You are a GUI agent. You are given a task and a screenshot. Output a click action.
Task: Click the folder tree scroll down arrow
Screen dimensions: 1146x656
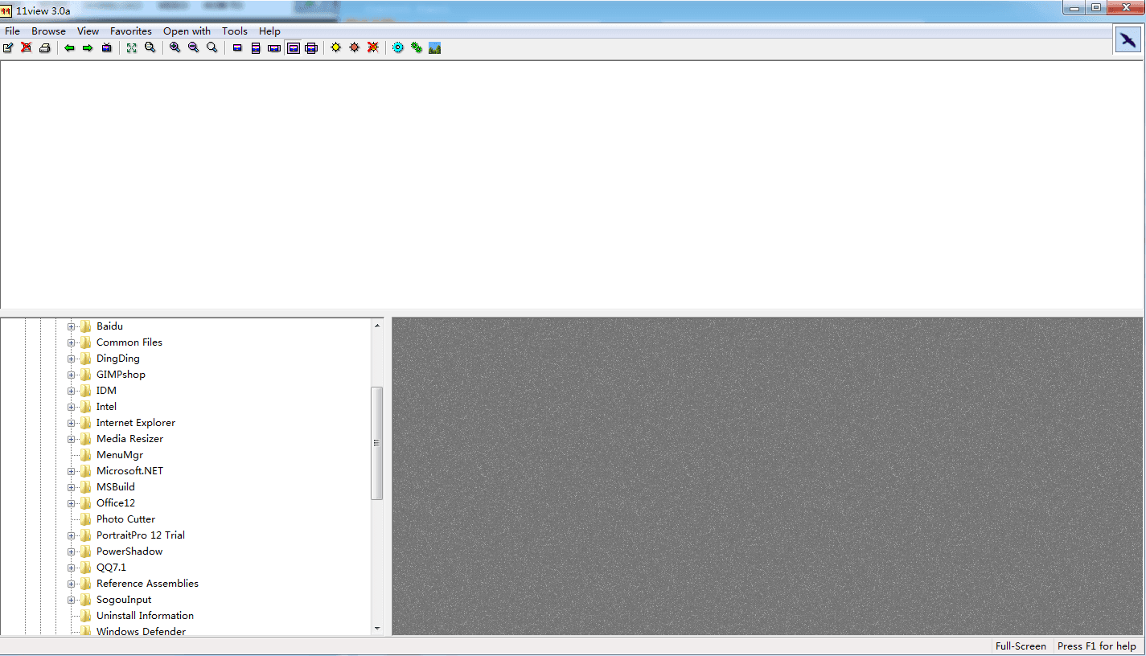tap(377, 629)
